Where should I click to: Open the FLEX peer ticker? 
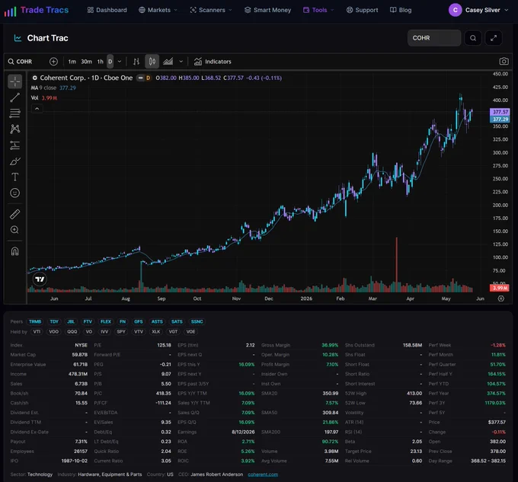106,321
